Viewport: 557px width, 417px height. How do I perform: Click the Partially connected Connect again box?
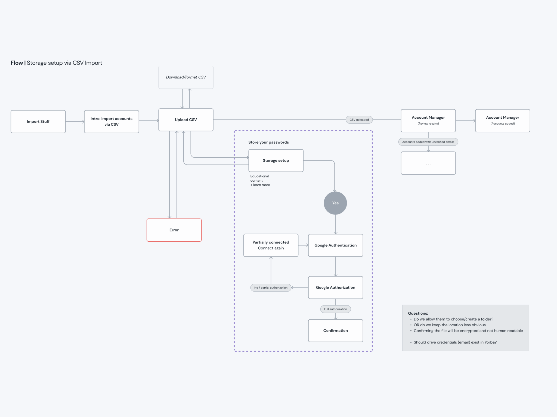pos(271,245)
